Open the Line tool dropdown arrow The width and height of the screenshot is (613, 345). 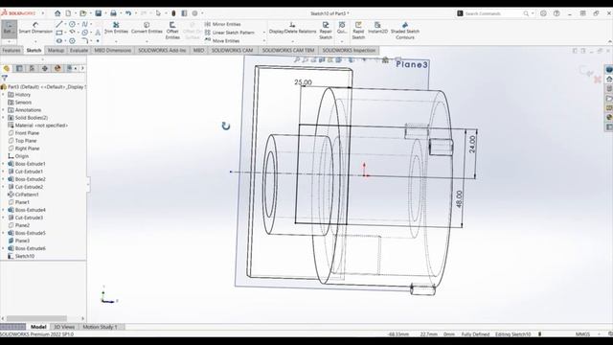(65, 24)
